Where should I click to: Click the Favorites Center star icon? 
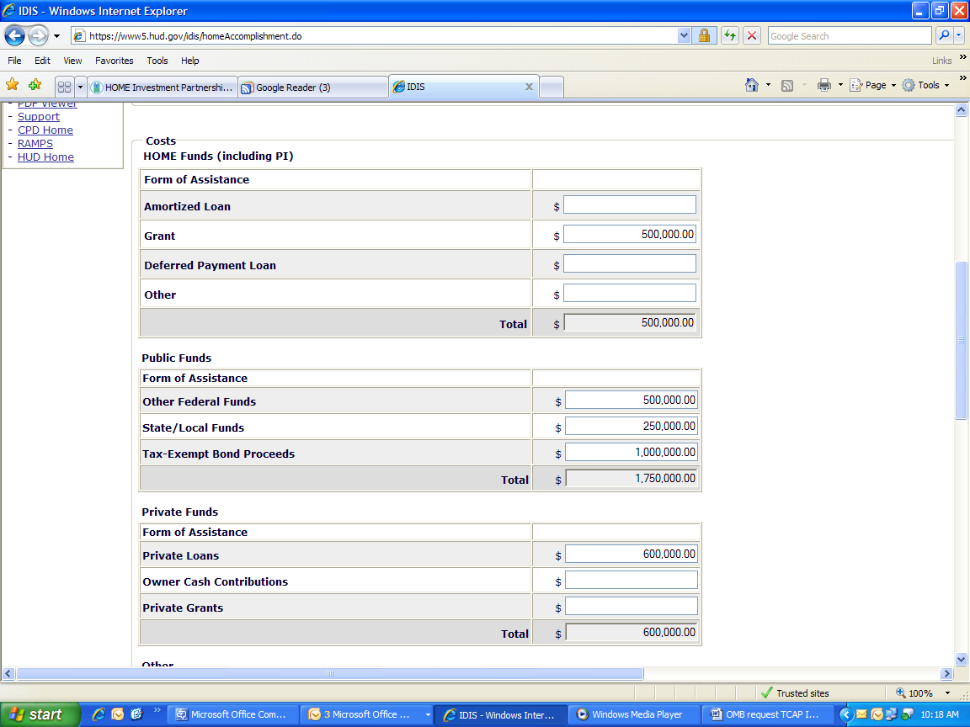[x=12, y=85]
